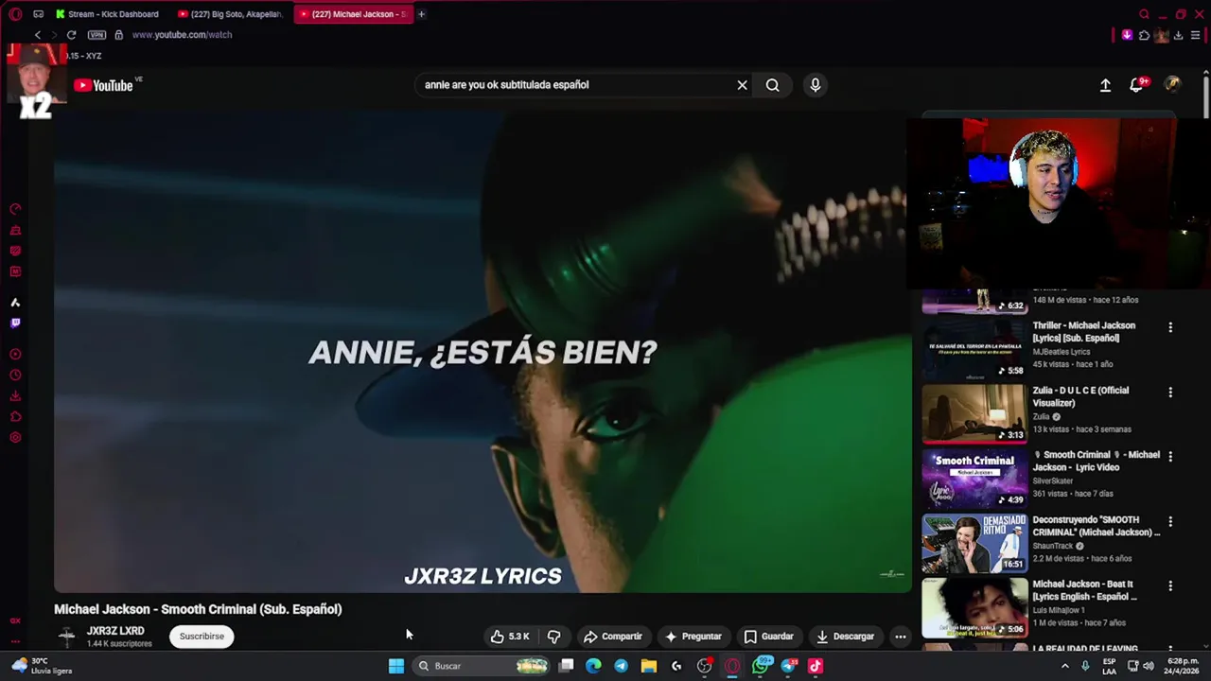Go to YouTube home via logo
The image size is (1211, 681).
(104, 85)
